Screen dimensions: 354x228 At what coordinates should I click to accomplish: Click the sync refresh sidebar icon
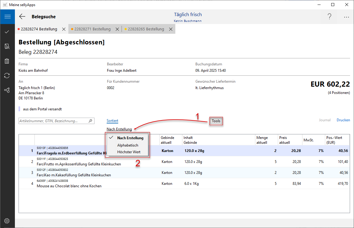pos(7,75)
